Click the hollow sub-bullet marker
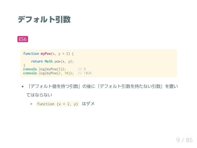The height and width of the screenshot is (148, 197). point(31,104)
